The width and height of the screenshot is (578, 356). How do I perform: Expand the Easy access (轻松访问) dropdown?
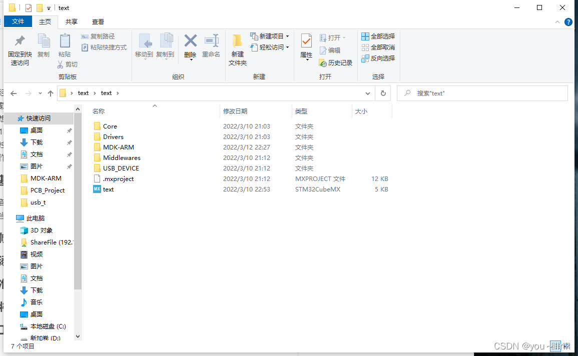tap(288, 47)
